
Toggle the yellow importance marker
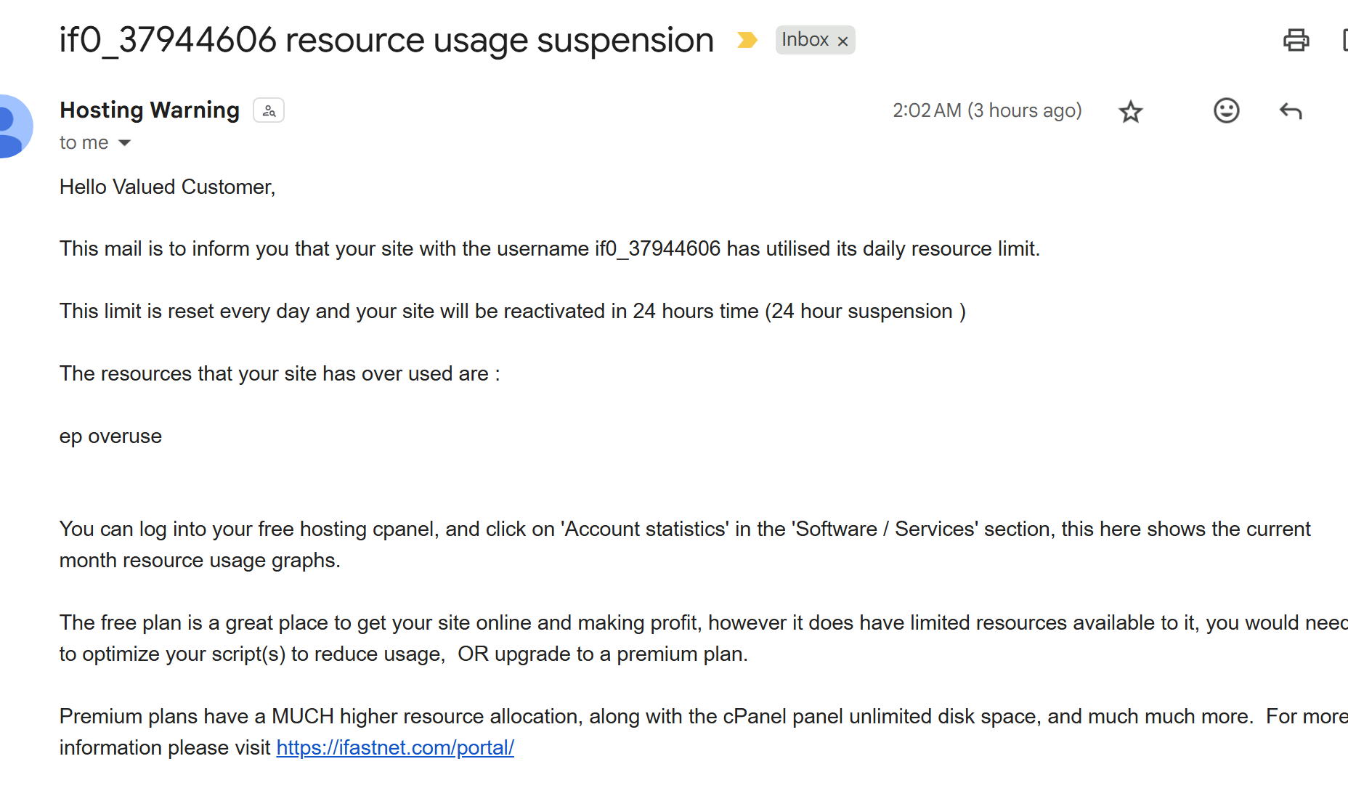(747, 40)
